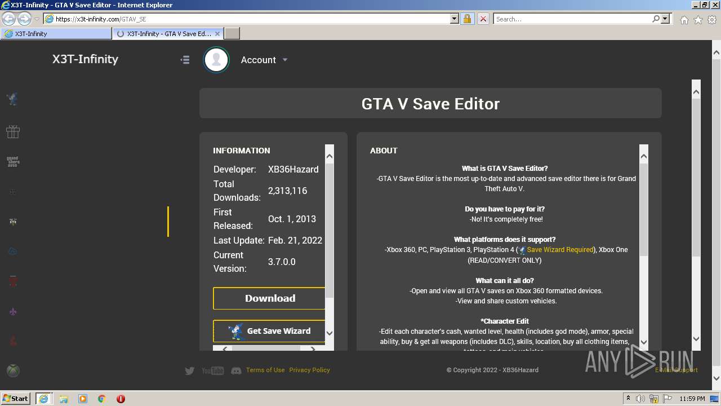Click the Download button
Screen dimensions: 721x406
(269, 298)
